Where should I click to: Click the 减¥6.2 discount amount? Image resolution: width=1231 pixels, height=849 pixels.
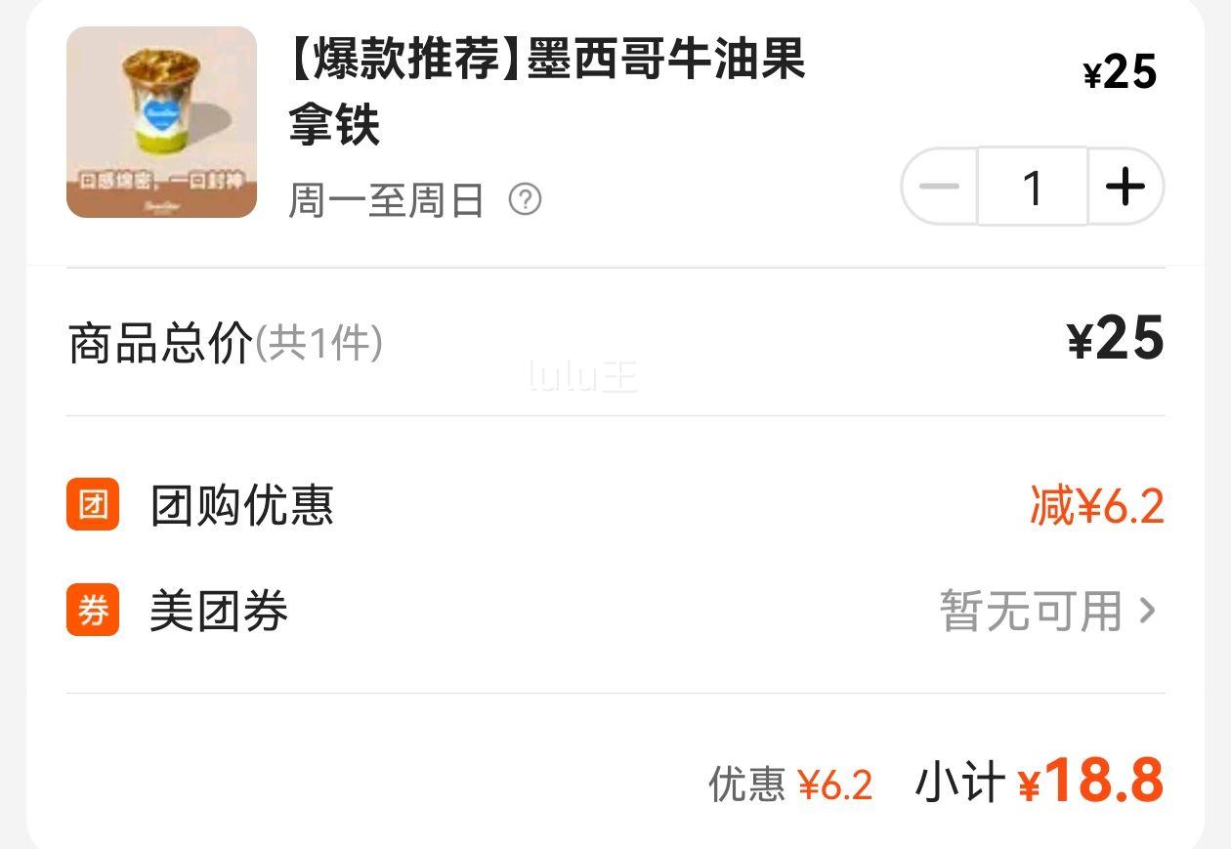[1097, 506]
